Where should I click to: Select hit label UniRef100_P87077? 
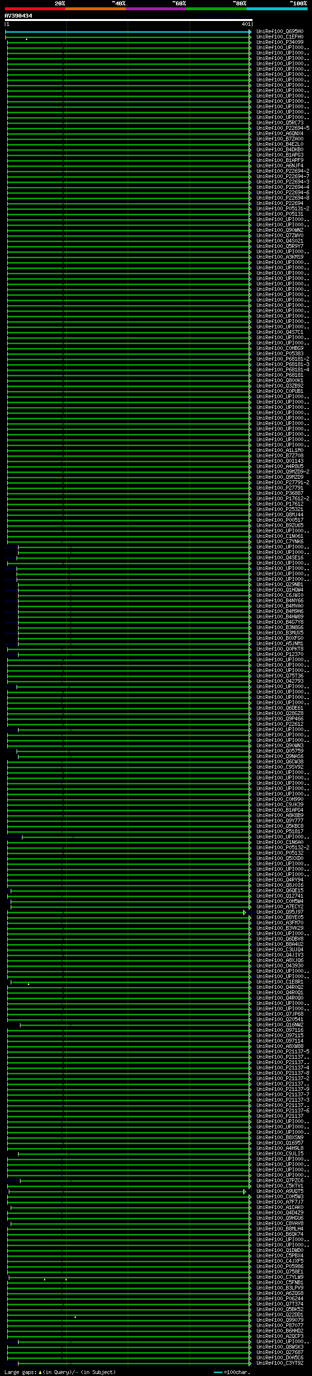280,1325
